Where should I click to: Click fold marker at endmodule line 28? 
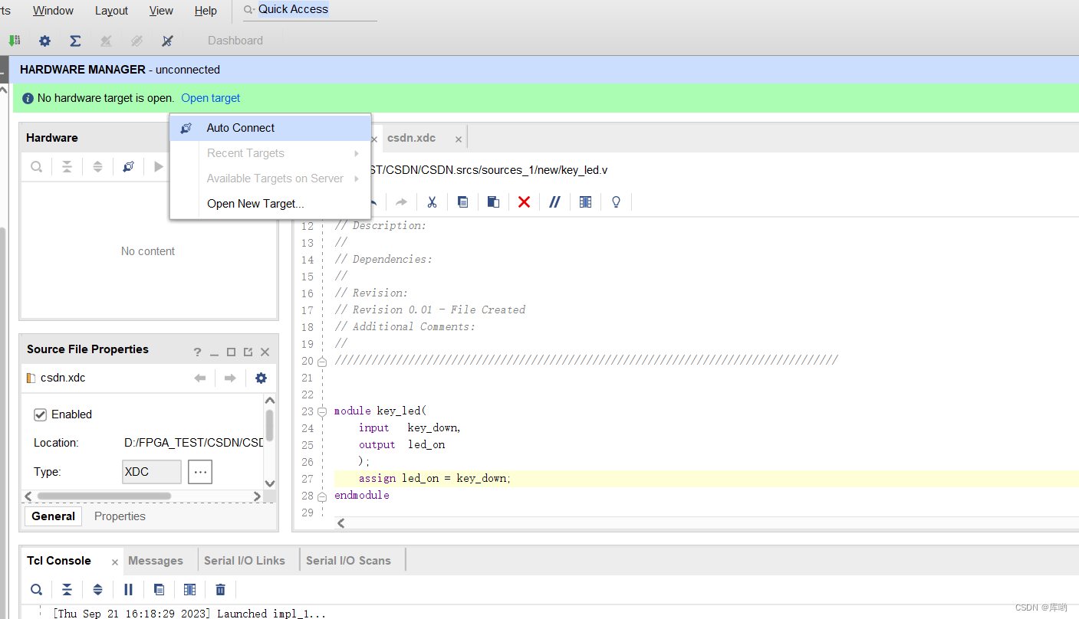(322, 496)
